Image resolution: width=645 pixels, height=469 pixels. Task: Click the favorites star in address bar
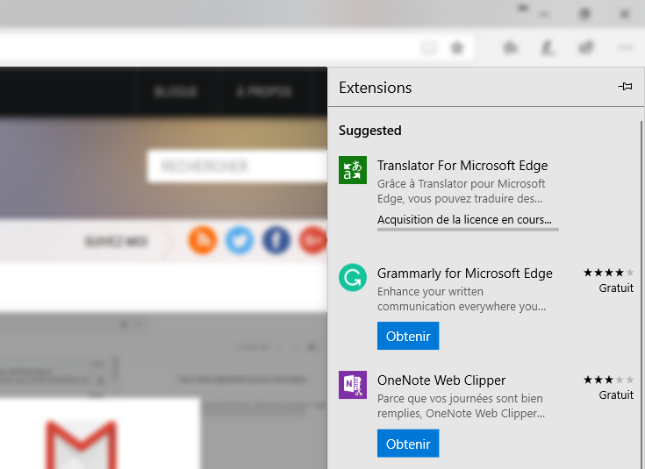tap(457, 48)
